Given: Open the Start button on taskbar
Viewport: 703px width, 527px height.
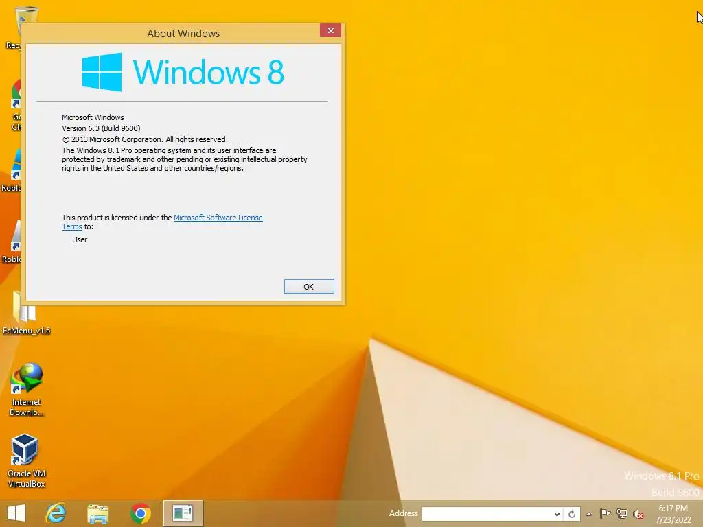Looking at the screenshot, I should click(x=16, y=513).
